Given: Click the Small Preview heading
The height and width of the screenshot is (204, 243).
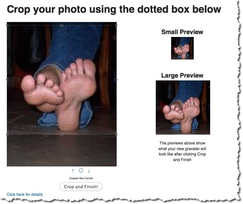Looking at the screenshot, I should coord(182,32).
